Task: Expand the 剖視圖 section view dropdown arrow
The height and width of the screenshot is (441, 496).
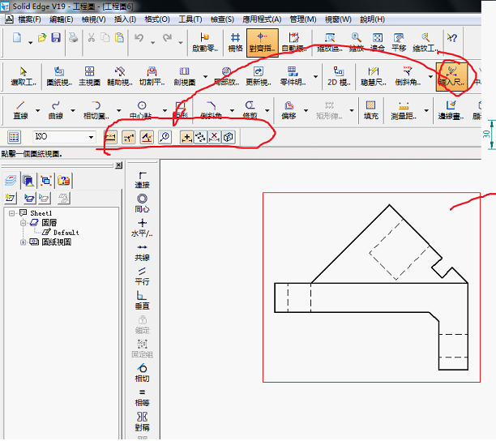Action: point(206,76)
